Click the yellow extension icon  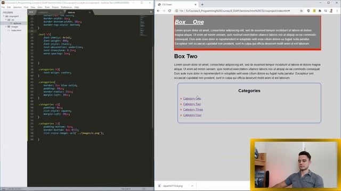[314, 11]
